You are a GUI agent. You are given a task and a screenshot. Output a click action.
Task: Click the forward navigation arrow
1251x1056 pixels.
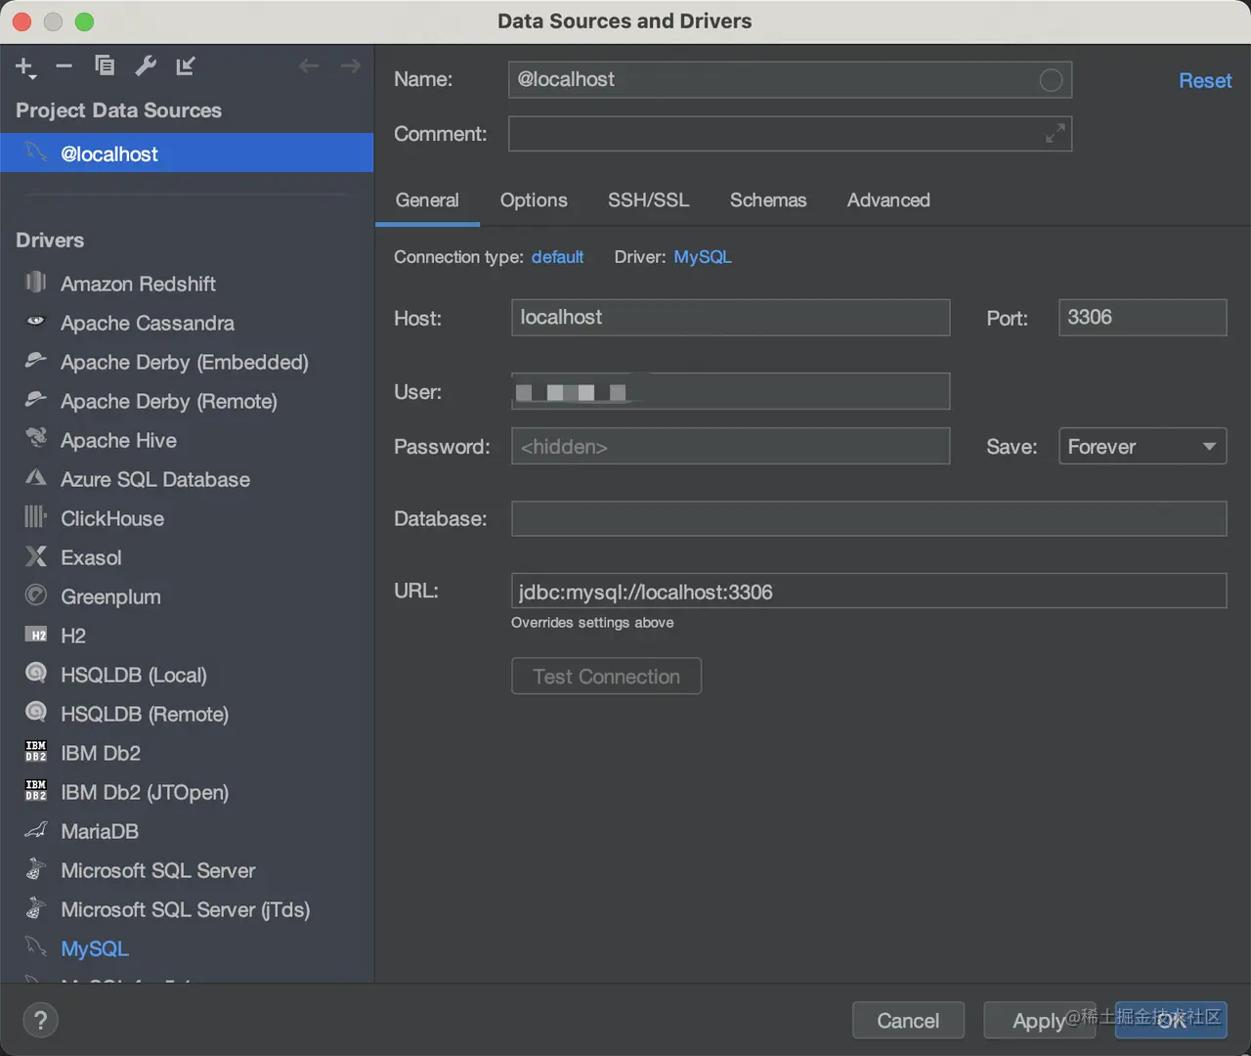tap(350, 66)
